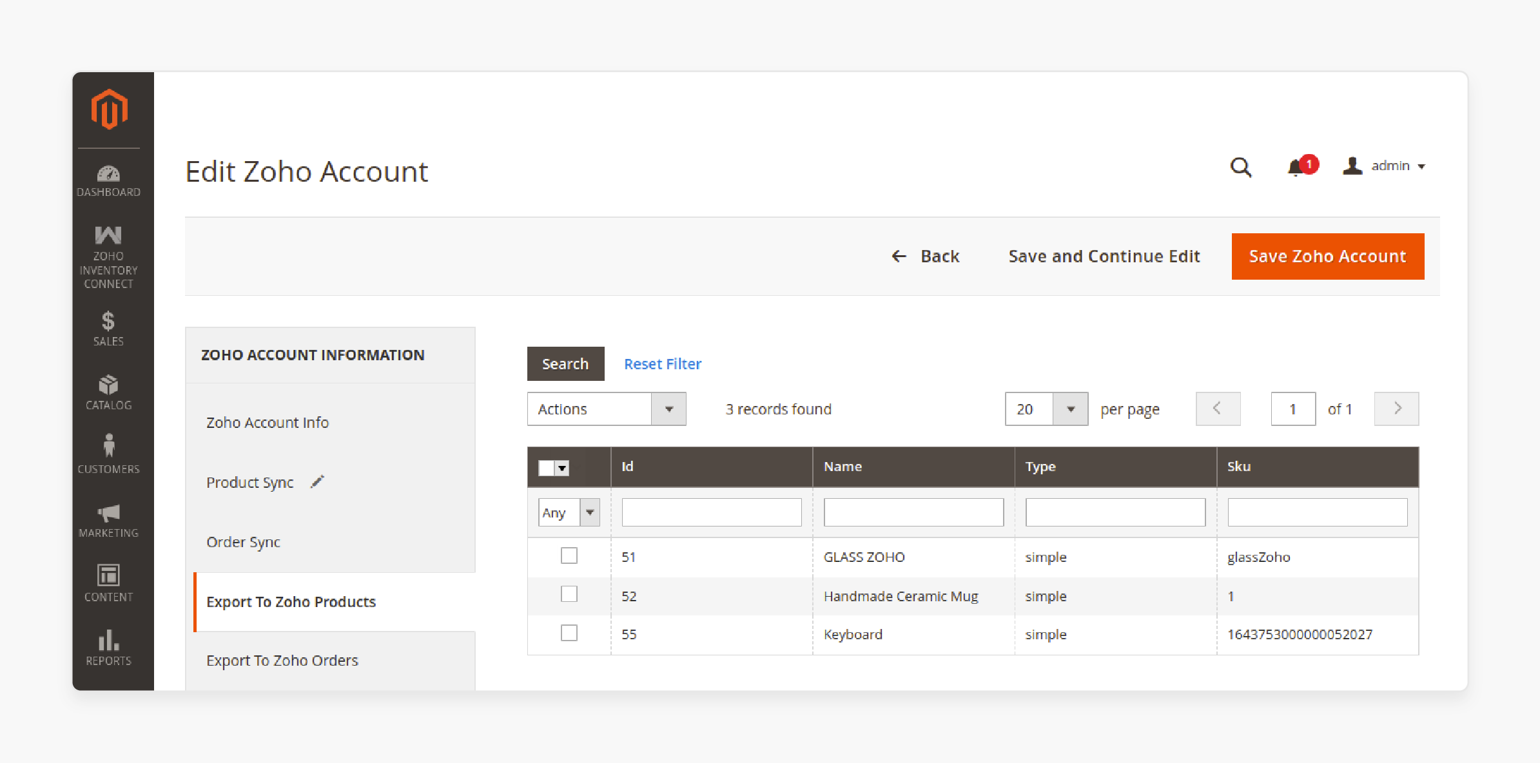Open the Sales sidebar menu

point(108,329)
